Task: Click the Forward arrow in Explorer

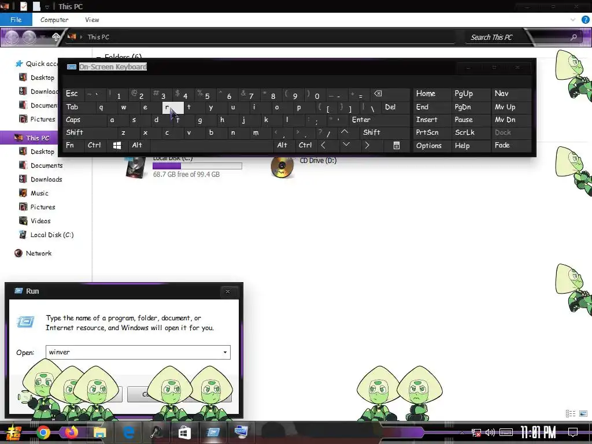Action: (x=29, y=37)
